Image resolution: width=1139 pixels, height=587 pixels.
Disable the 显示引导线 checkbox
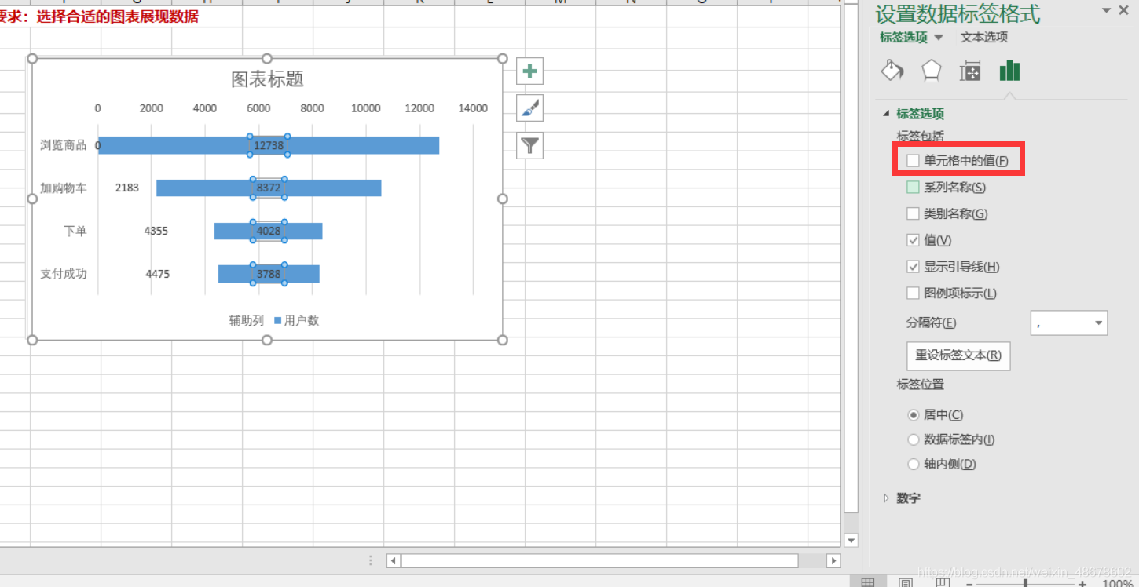[x=913, y=267]
